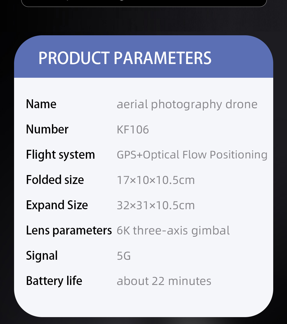Click the outlined panel at top edge
Image resolution: width=287 pixels, height=324 pixels.
tap(143, 3)
